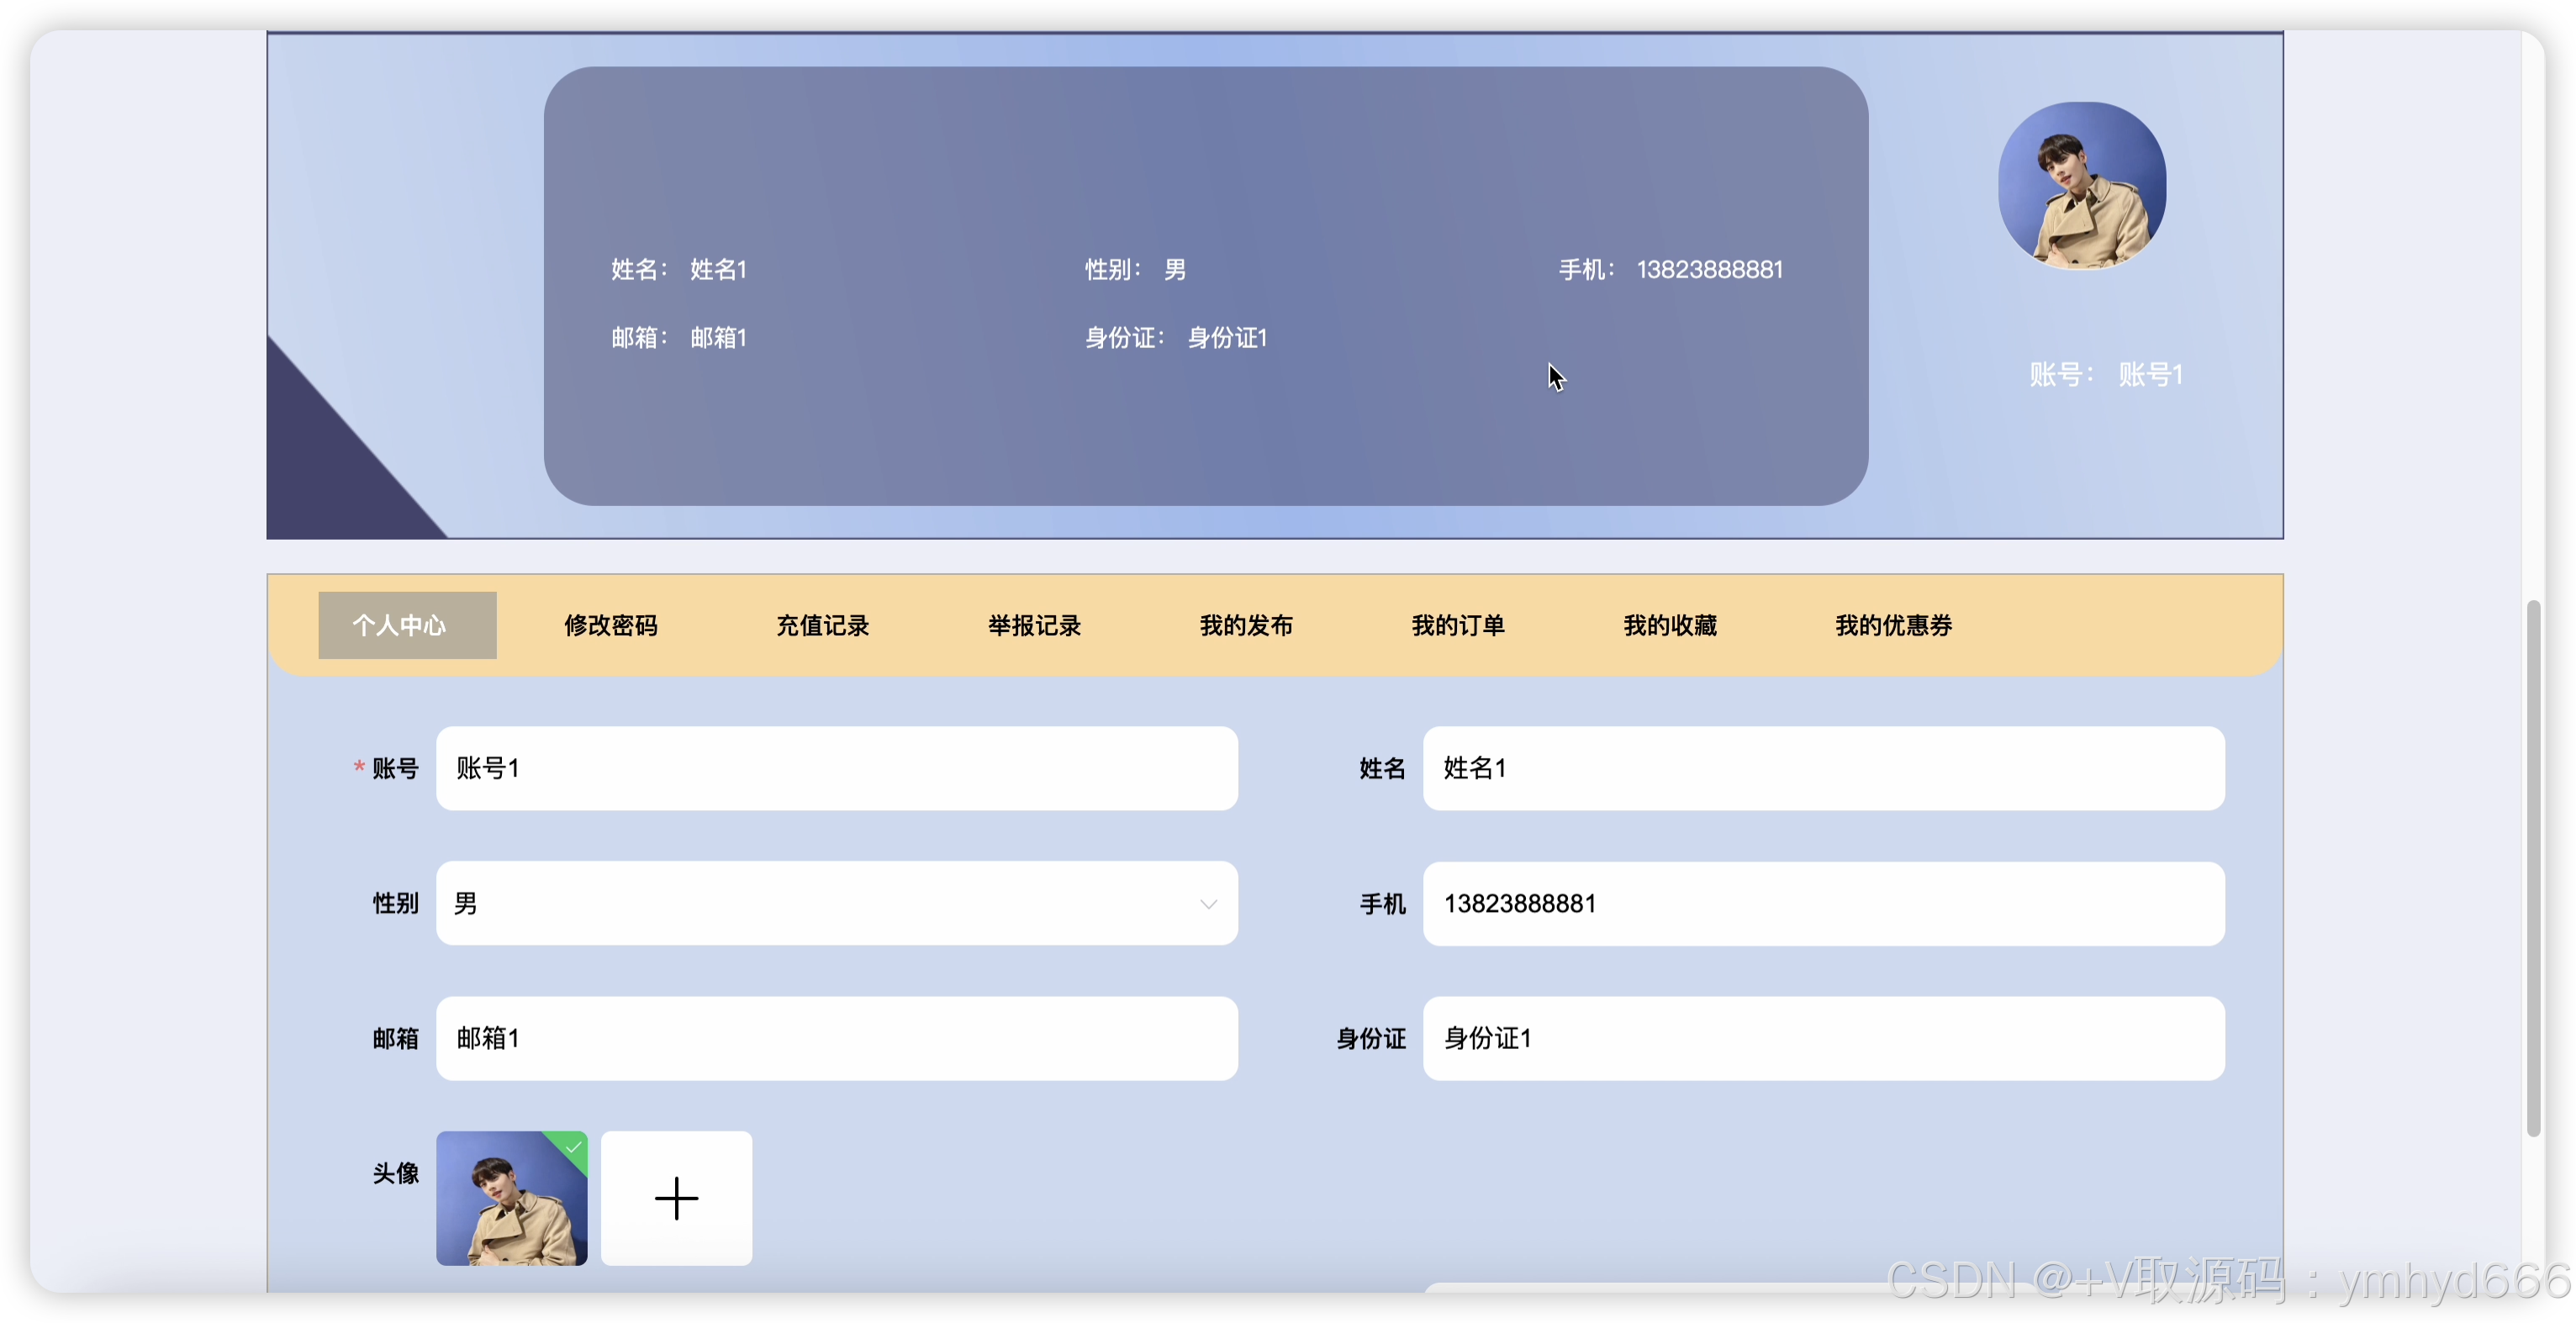Open the 我的发布 tab
Image resolution: width=2576 pixels, height=1323 pixels.
1246,625
